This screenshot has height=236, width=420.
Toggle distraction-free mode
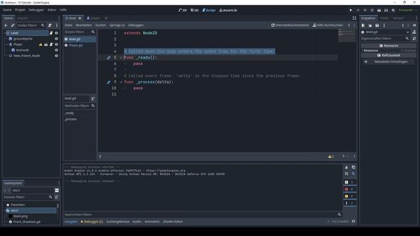coord(354,18)
